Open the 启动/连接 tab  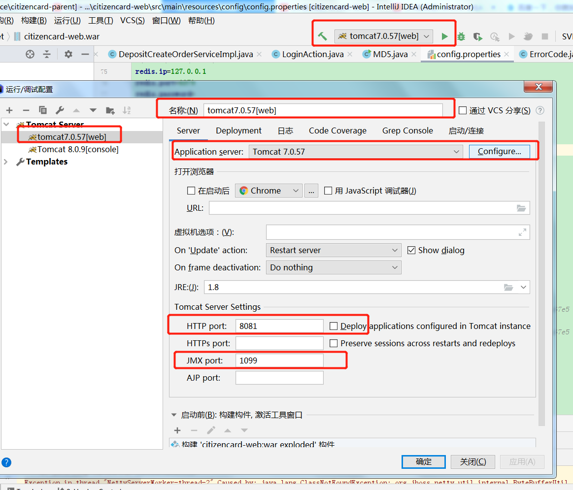pos(466,131)
